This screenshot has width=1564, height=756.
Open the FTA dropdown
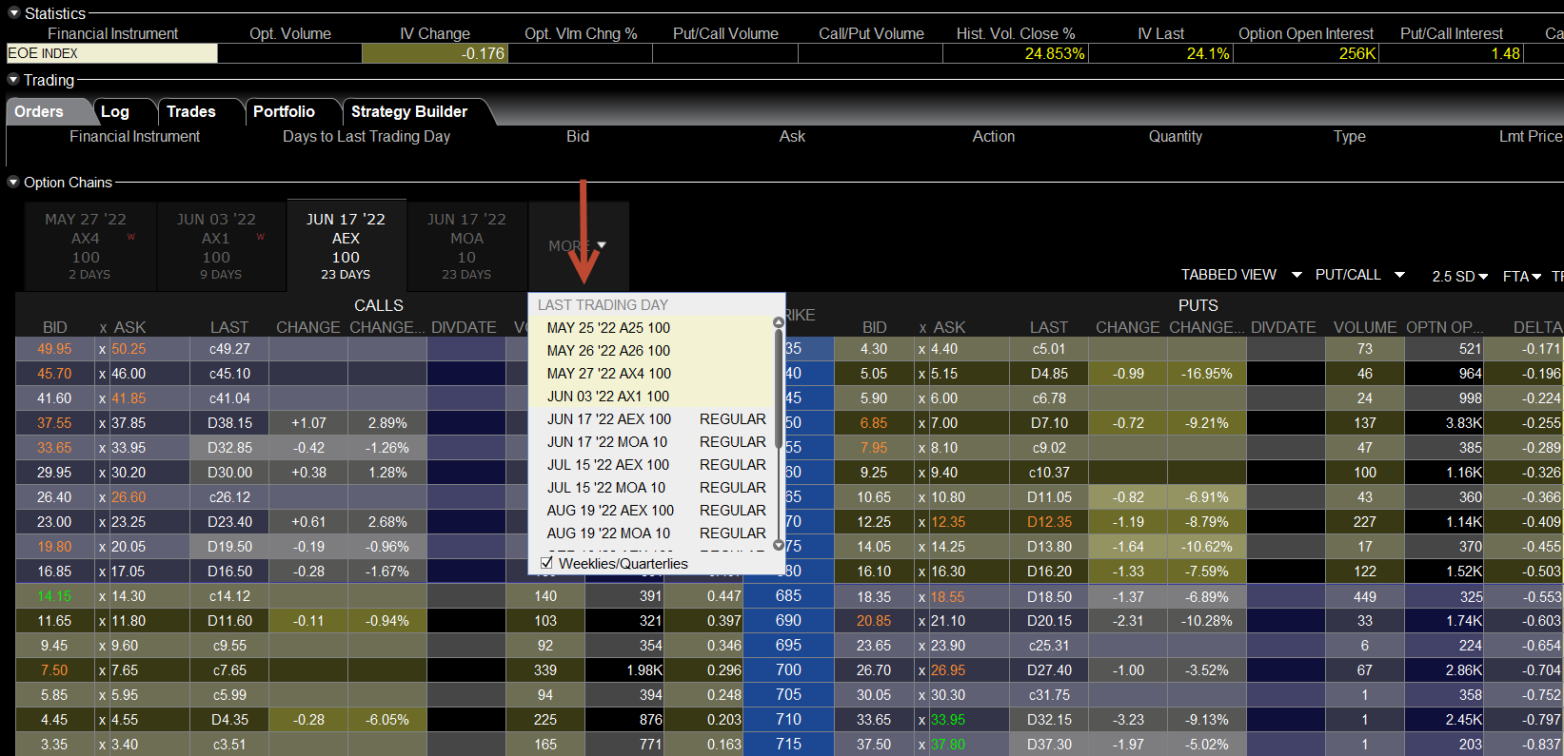(1521, 277)
